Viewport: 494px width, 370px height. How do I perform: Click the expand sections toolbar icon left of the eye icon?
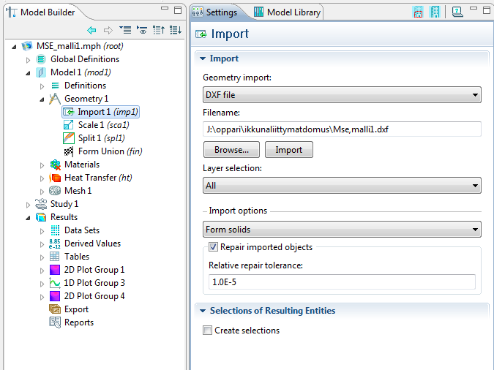click(125, 30)
